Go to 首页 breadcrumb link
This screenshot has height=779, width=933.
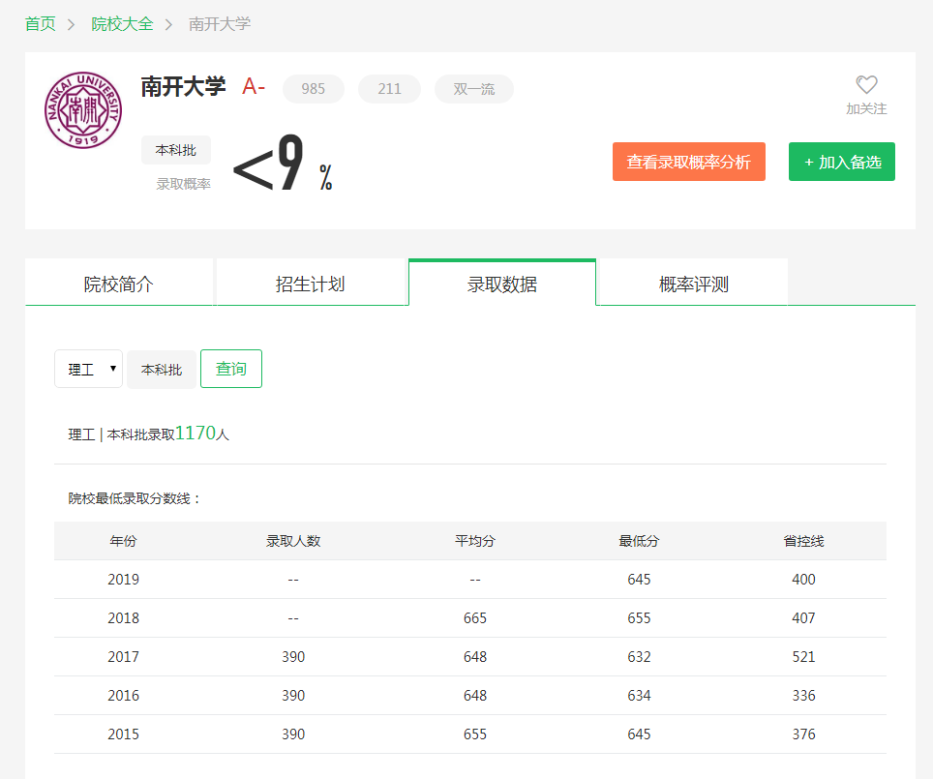coord(41,24)
